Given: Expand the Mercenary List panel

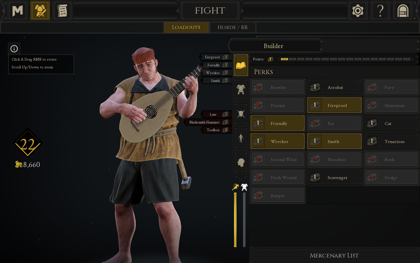Looking at the screenshot, I should [x=334, y=255].
